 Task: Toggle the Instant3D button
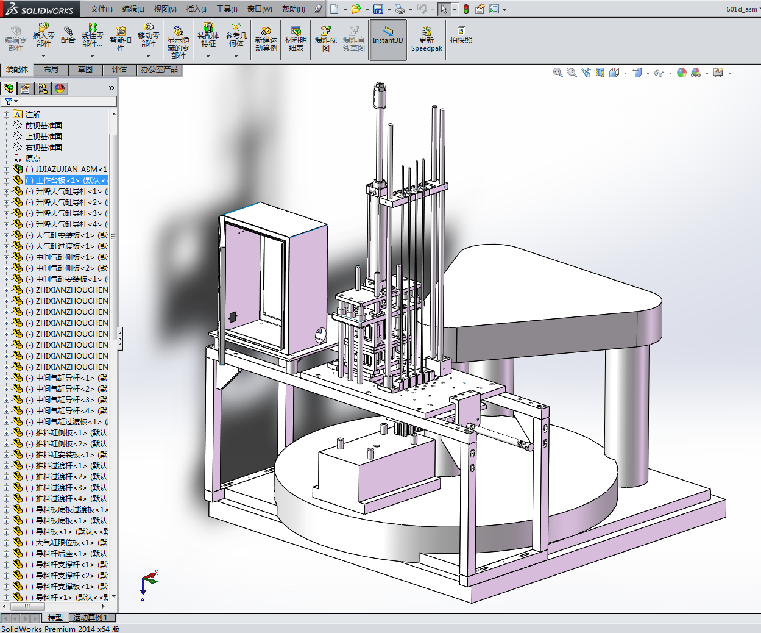point(388,39)
